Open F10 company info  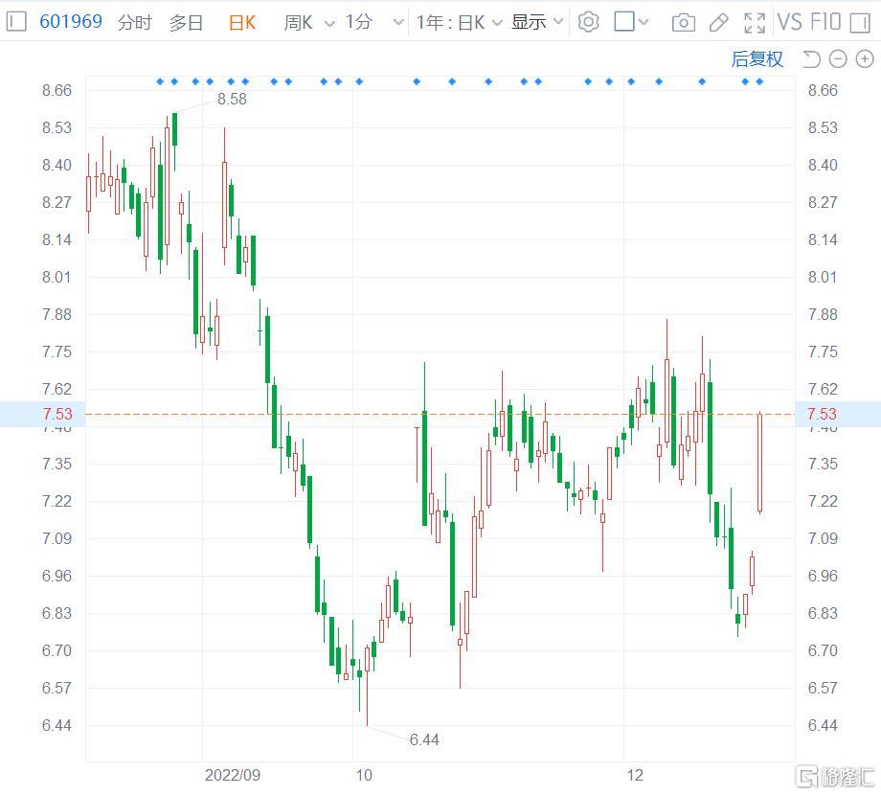point(825,22)
